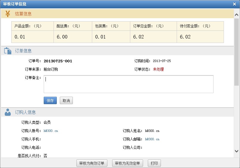
Task: Click the 打印 button
Action: (154, 163)
